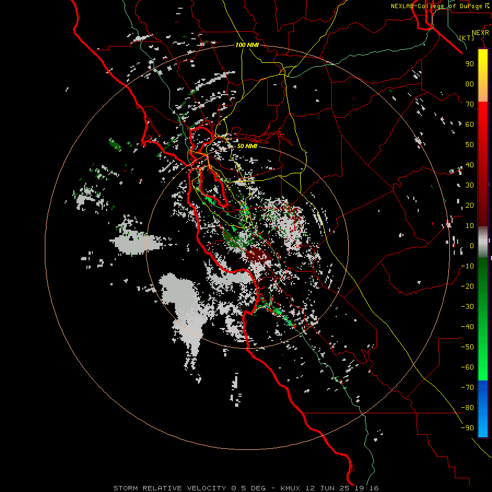Click the KMUX station identifier

[x=290, y=488]
